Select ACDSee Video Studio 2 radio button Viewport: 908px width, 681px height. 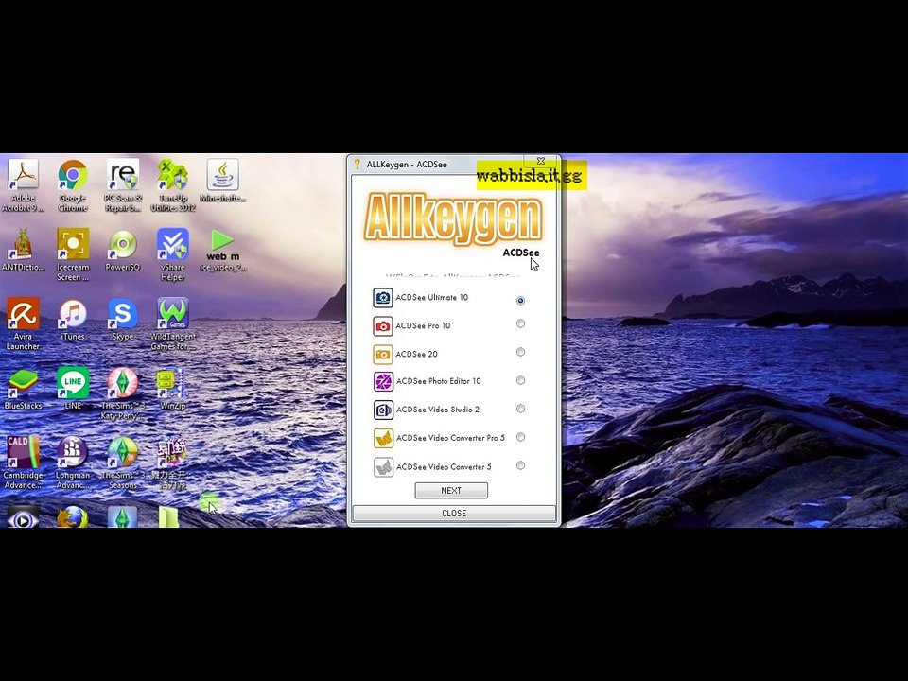[520, 409]
